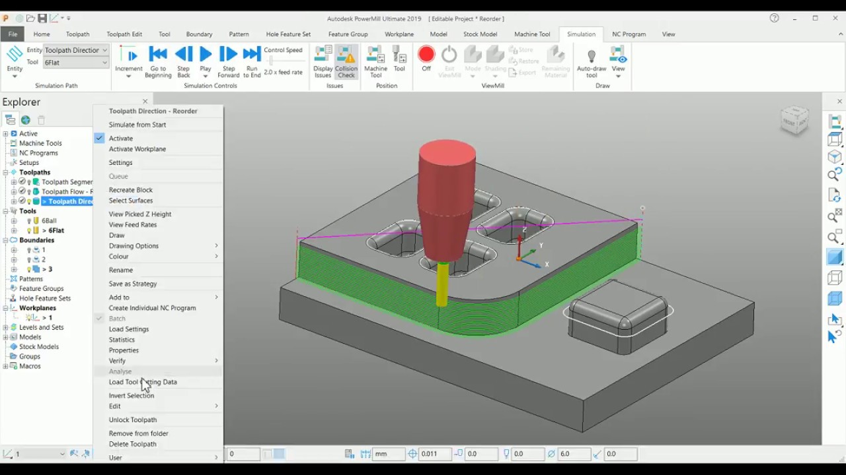Toggle the Collision Check button

(346, 61)
